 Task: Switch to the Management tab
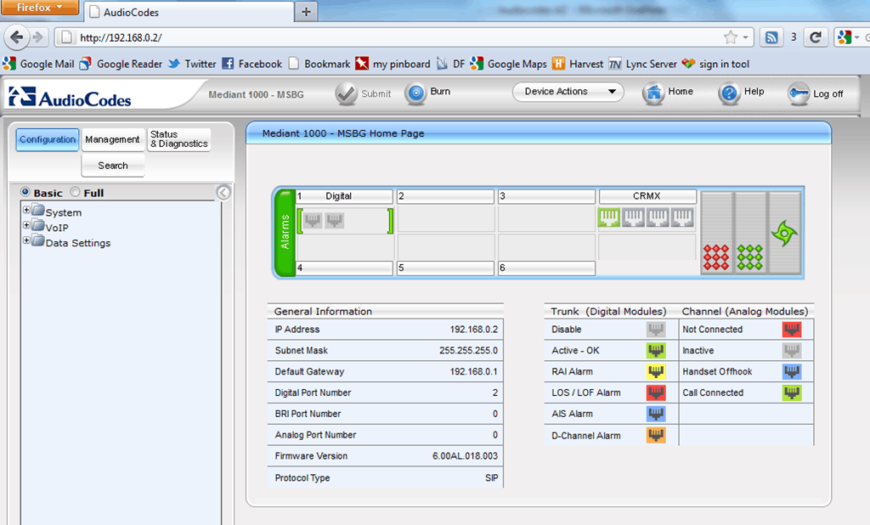coord(112,139)
